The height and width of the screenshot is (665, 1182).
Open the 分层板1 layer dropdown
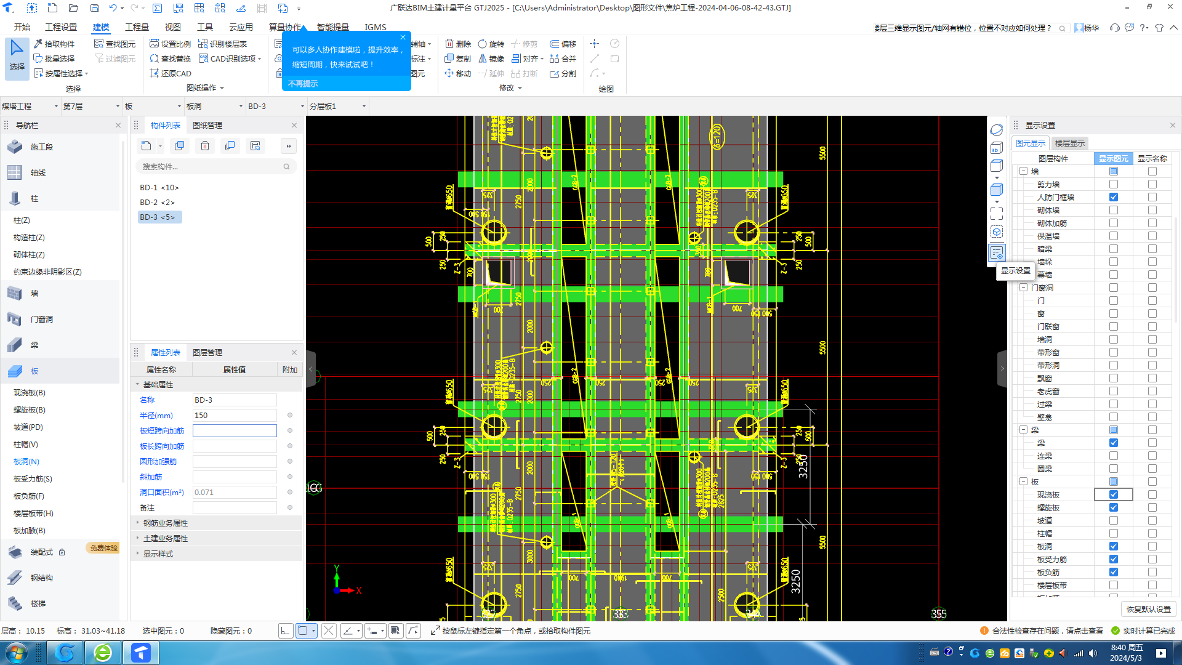click(x=337, y=106)
